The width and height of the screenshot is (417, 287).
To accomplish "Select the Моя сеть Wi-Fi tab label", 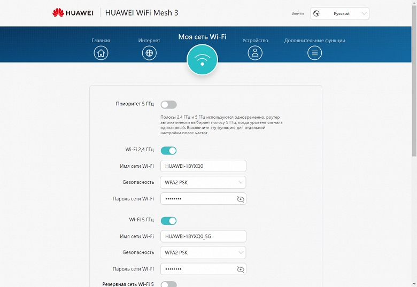I will [x=202, y=37].
